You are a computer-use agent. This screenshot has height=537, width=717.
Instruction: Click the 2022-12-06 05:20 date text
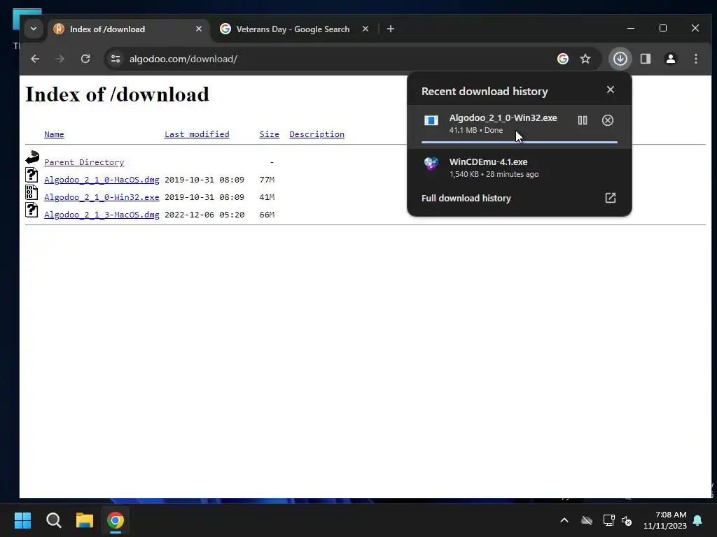pos(204,215)
